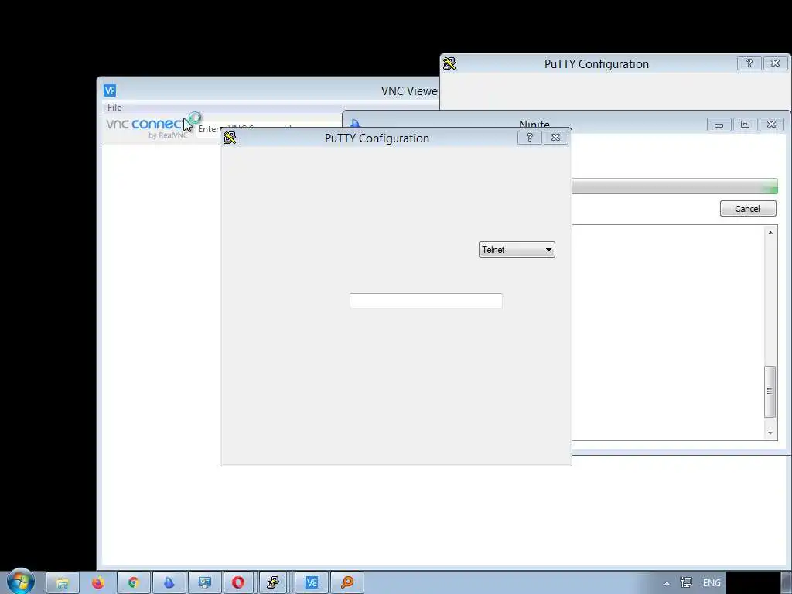The width and height of the screenshot is (792, 594).
Task: Click the Ninite log scrollbar thumb
Action: pos(770,391)
